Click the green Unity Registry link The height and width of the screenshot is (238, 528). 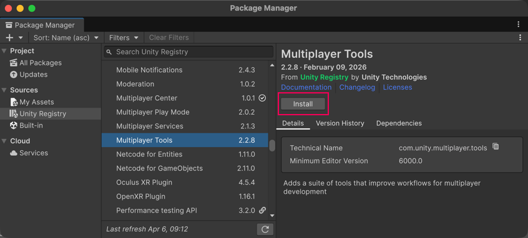click(325, 77)
